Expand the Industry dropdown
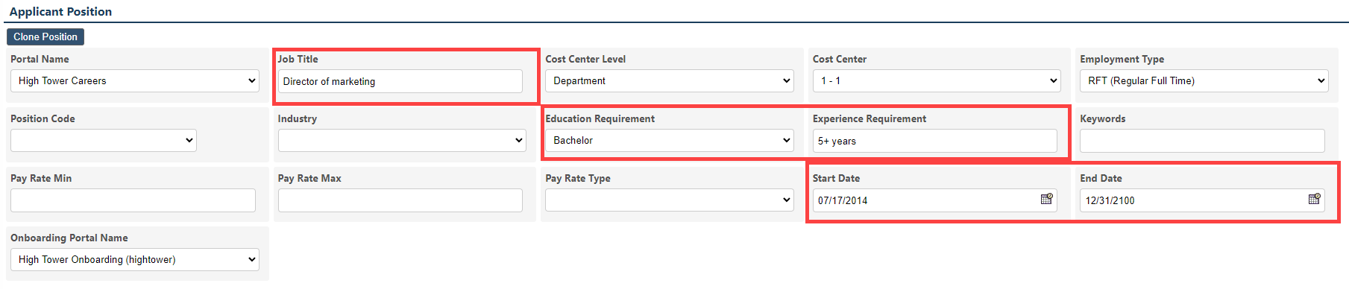Image resolution: width=1349 pixels, height=289 pixels. tap(402, 140)
